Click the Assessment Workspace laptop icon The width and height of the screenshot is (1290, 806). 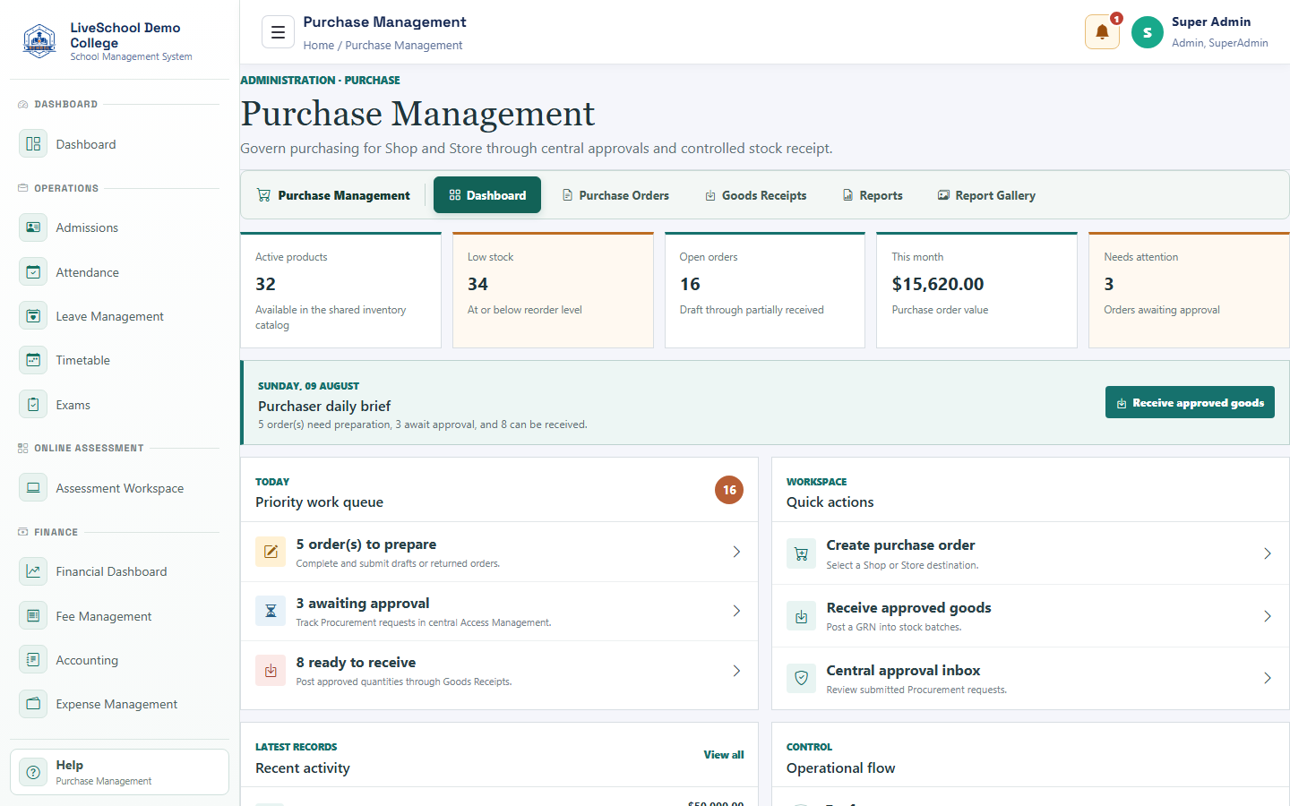pos(33,488)
